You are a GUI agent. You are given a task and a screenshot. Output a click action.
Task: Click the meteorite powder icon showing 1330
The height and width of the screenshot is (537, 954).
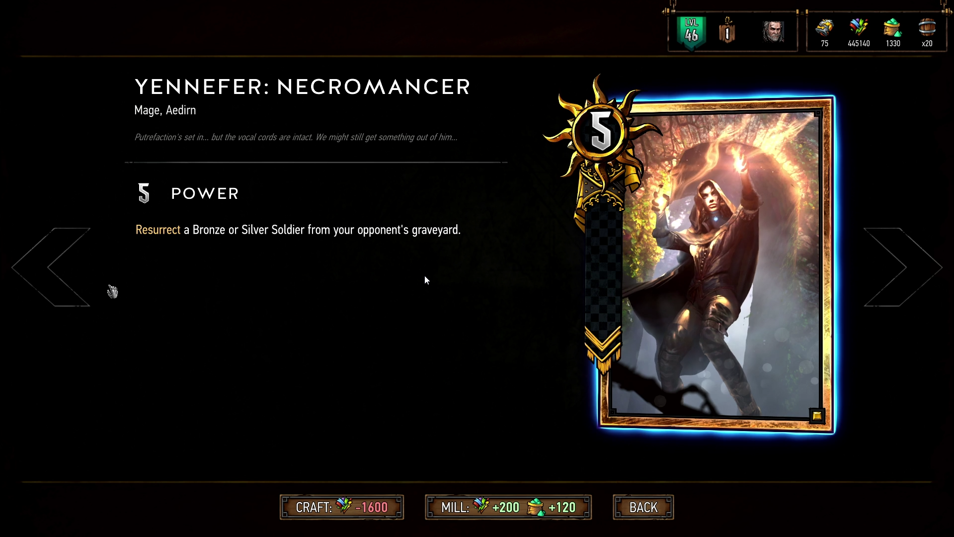pos(893,28)
